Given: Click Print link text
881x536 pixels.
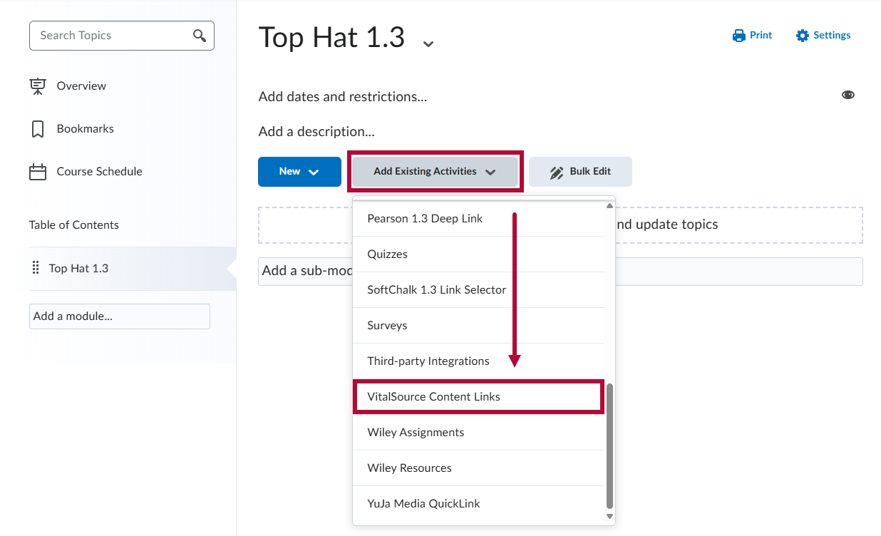Looking at the screenshot, I should [761, 36].
